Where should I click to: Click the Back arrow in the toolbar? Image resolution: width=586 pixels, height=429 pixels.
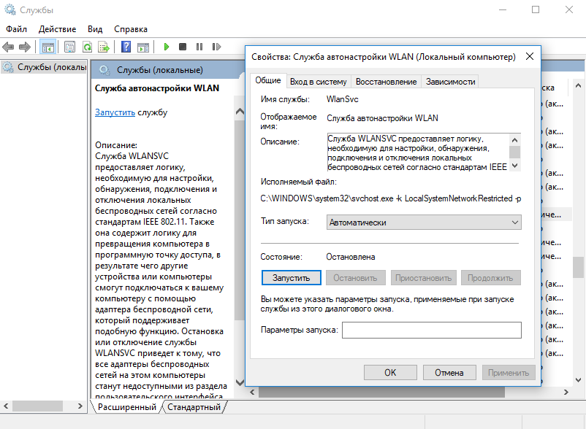coord(8,47)
